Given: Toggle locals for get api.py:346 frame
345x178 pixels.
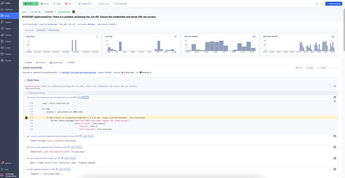Looking at the screenshot, I should coord(68,169).
